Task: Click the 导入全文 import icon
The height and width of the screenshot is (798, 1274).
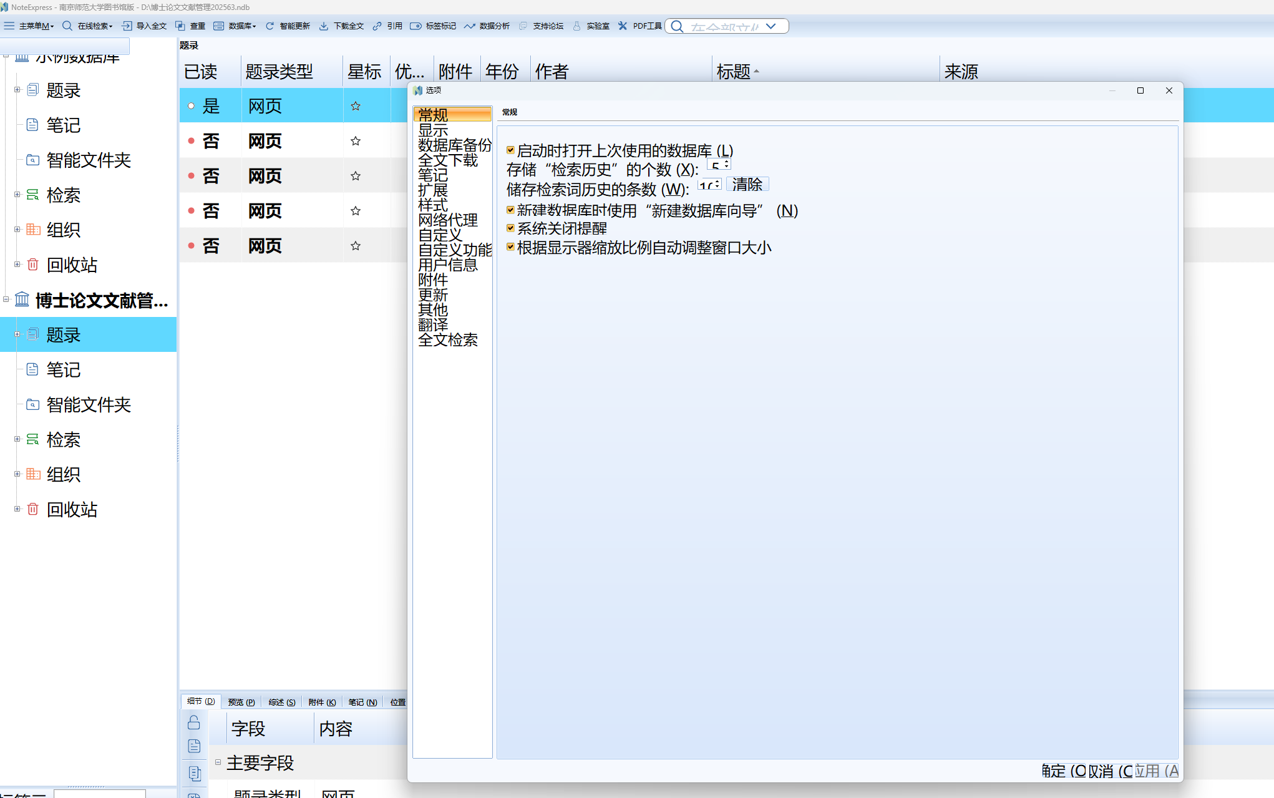Action: [127, 26]
